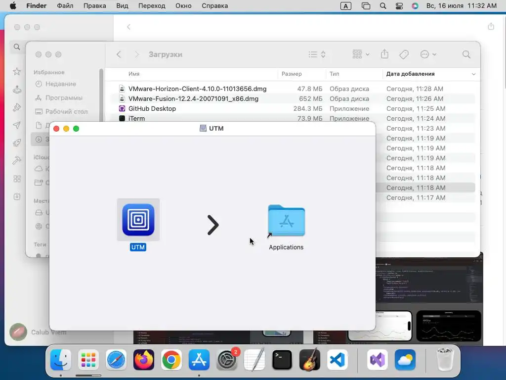Open Control Center from menu bar
The width and height of the screenshot is (506, 380).
pyautogui.click(x=399, y=6)
